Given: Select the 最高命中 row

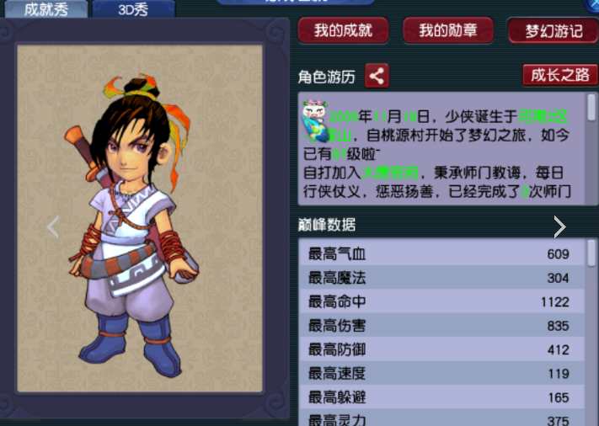Looking at the screenshot, I should (x=441, y=301).
